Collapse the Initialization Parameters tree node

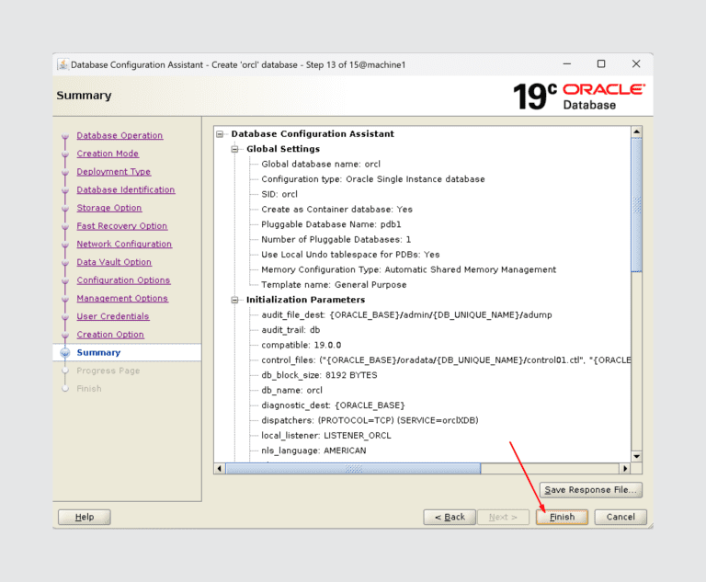(x=235, y=300)
